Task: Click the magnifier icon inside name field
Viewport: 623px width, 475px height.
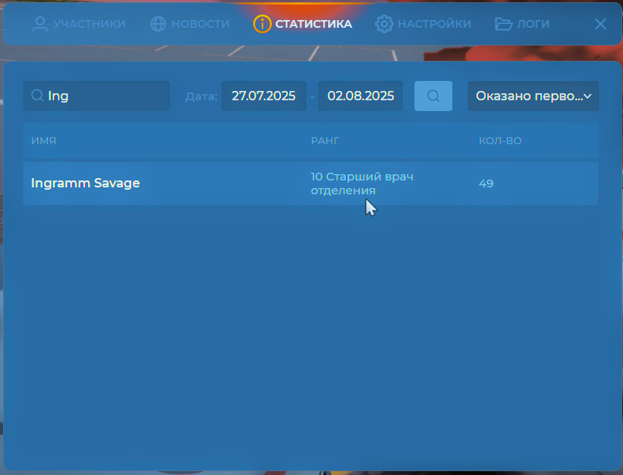Action: pyautogui.click(x=37, y=96)
